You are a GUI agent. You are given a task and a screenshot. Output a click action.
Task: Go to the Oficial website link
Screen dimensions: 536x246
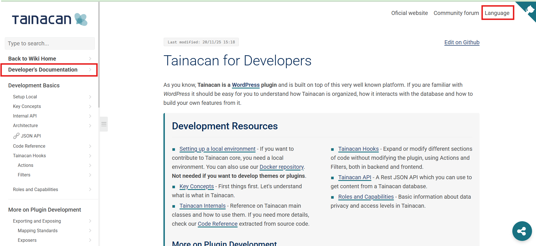tap(409, 13)
